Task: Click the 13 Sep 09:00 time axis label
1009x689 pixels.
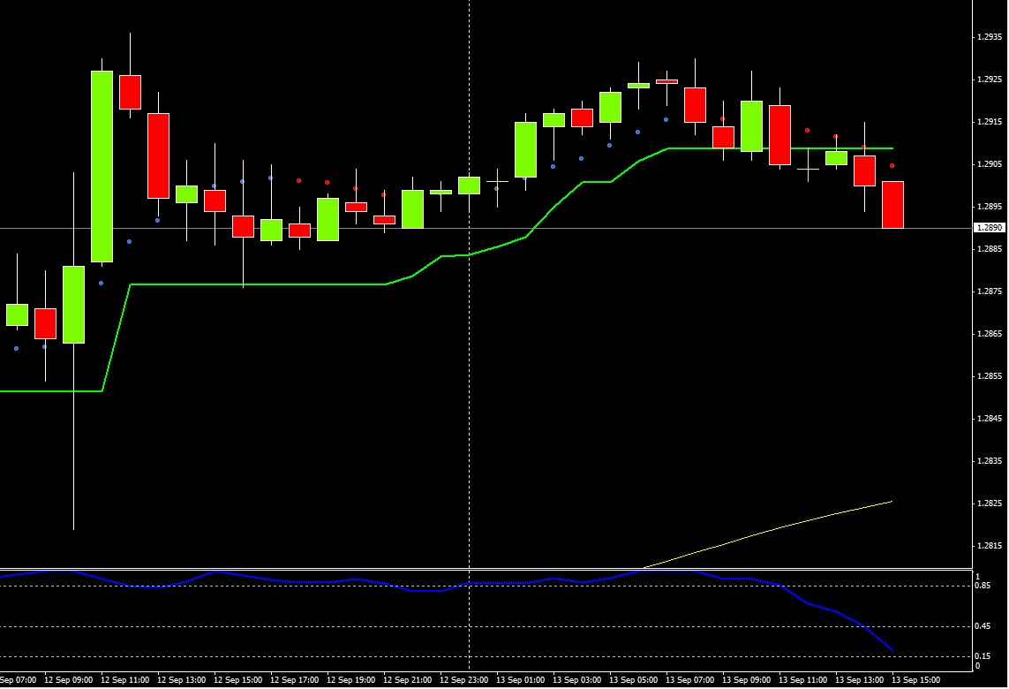Action: (747, 680)
